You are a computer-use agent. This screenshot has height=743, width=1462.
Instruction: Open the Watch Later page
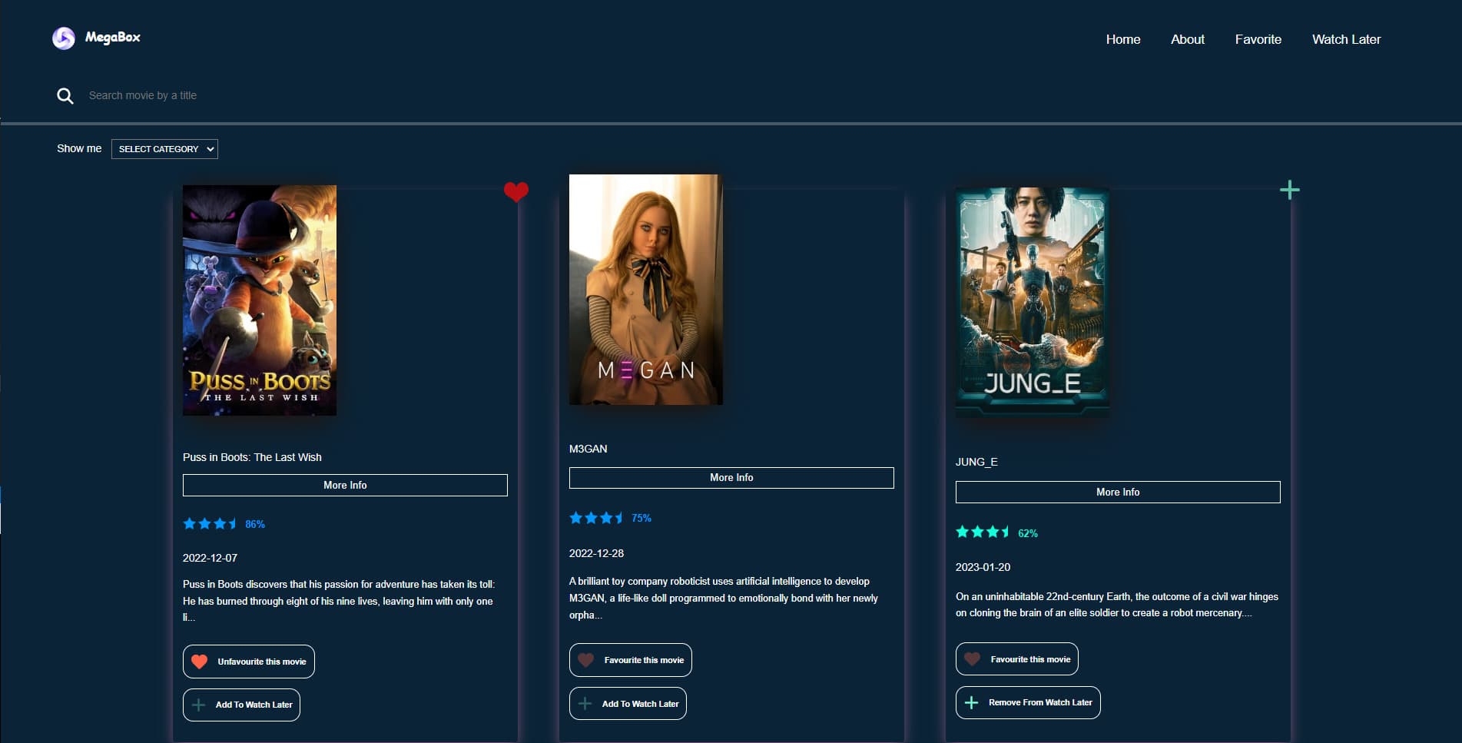click(1347, 39)
